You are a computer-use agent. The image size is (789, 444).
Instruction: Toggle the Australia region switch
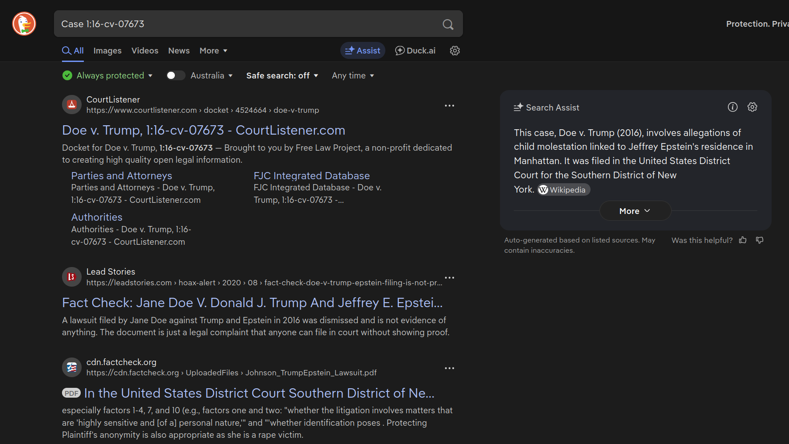point(175,75)
